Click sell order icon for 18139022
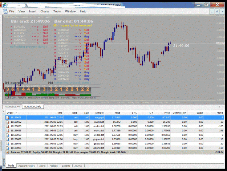 [x=8, y=122]
